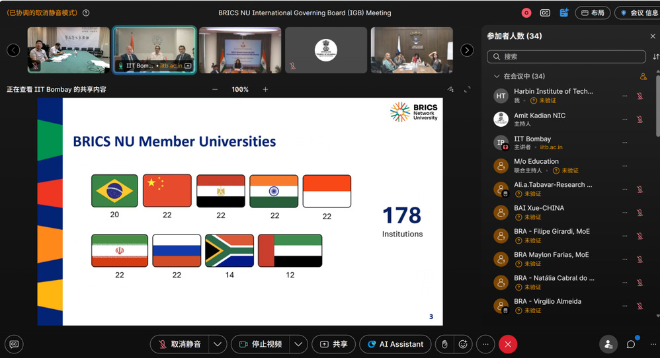Raise hand using the hand icon
Image resolution: width=660 pixels, height=358 pixels.
[444, 344]
